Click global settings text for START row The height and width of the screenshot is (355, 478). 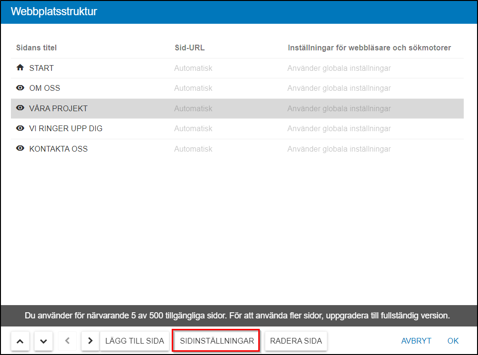coord(339,68)
